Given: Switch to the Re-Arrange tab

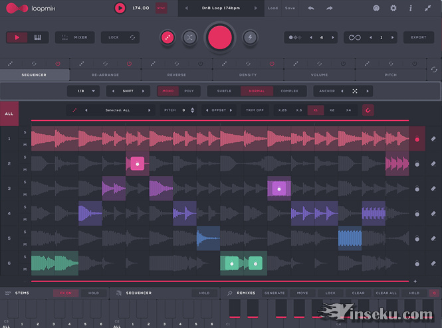Looking at the screenshot, I should tap(105, 75).
